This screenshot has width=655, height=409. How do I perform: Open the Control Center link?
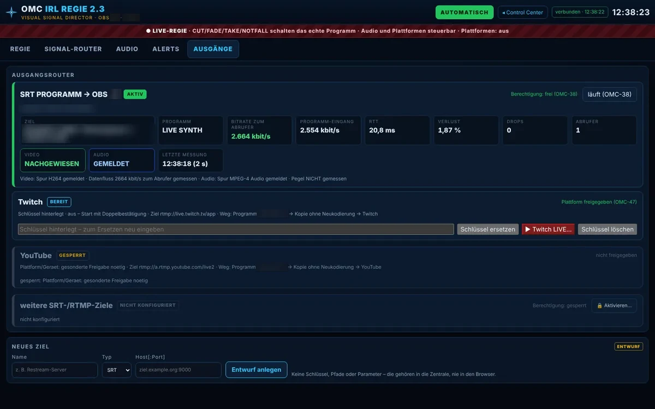522,12
